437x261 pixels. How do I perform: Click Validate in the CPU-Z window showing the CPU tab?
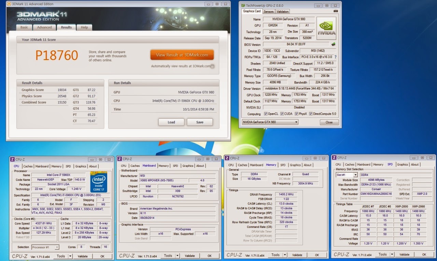tap(83, 256)
